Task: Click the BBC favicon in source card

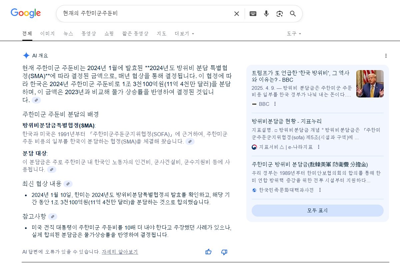Action: [254, 104]
